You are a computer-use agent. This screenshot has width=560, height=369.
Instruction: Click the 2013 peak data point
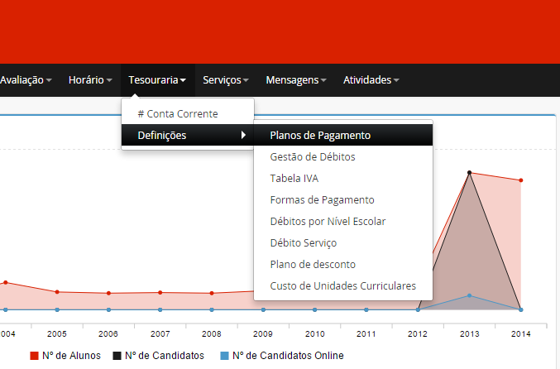click(x=469, y=172)
